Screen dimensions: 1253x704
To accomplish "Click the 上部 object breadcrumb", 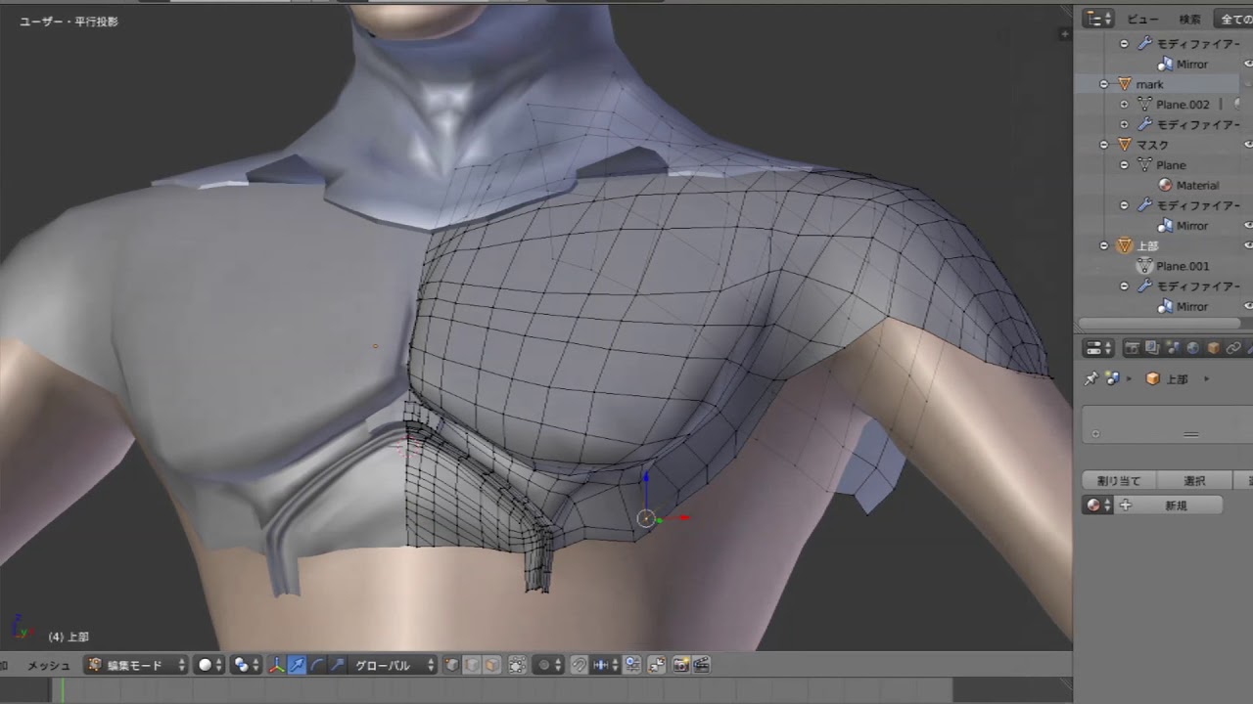I will click(x=1166, y=378).
